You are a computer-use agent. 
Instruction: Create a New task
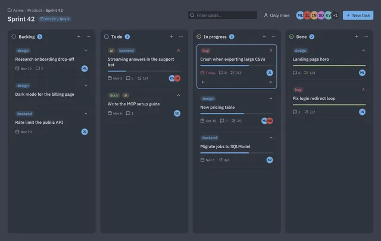pyautogui.click(x=358, y=15)
